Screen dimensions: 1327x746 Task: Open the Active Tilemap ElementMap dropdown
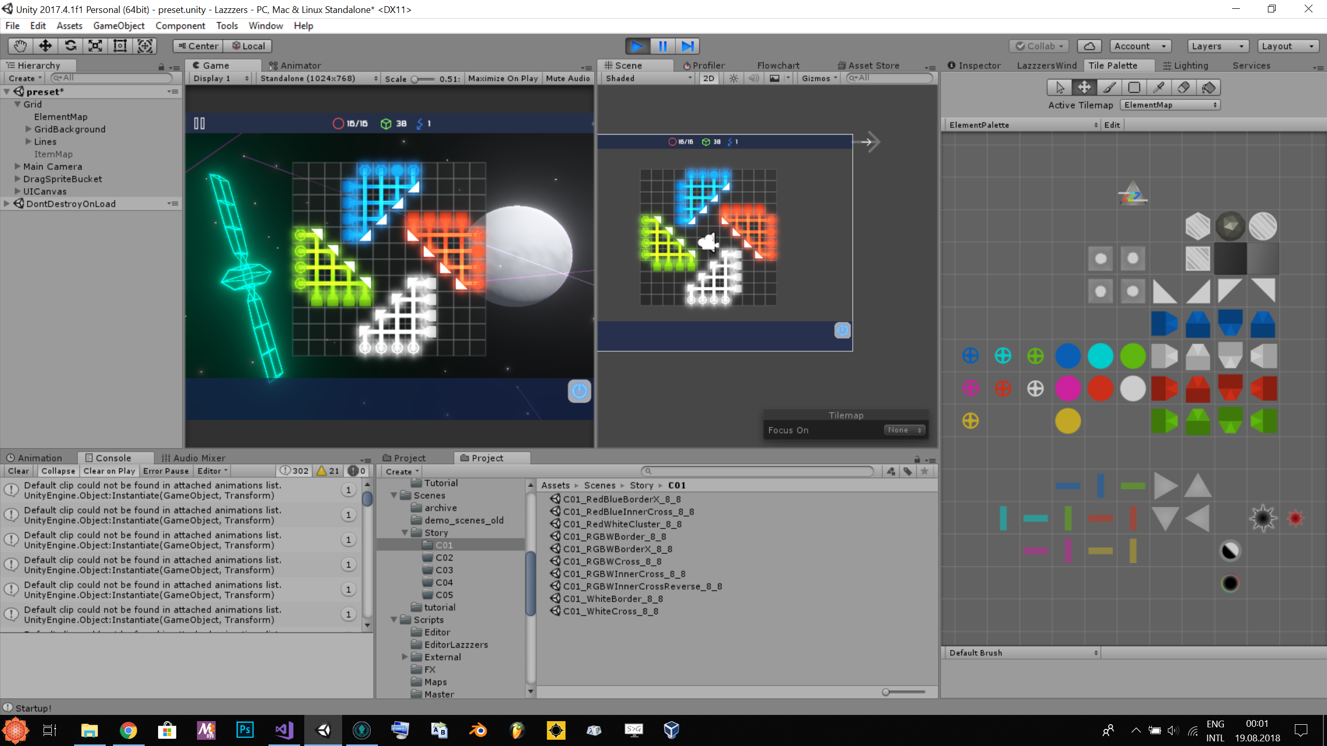pos(1169,105)
